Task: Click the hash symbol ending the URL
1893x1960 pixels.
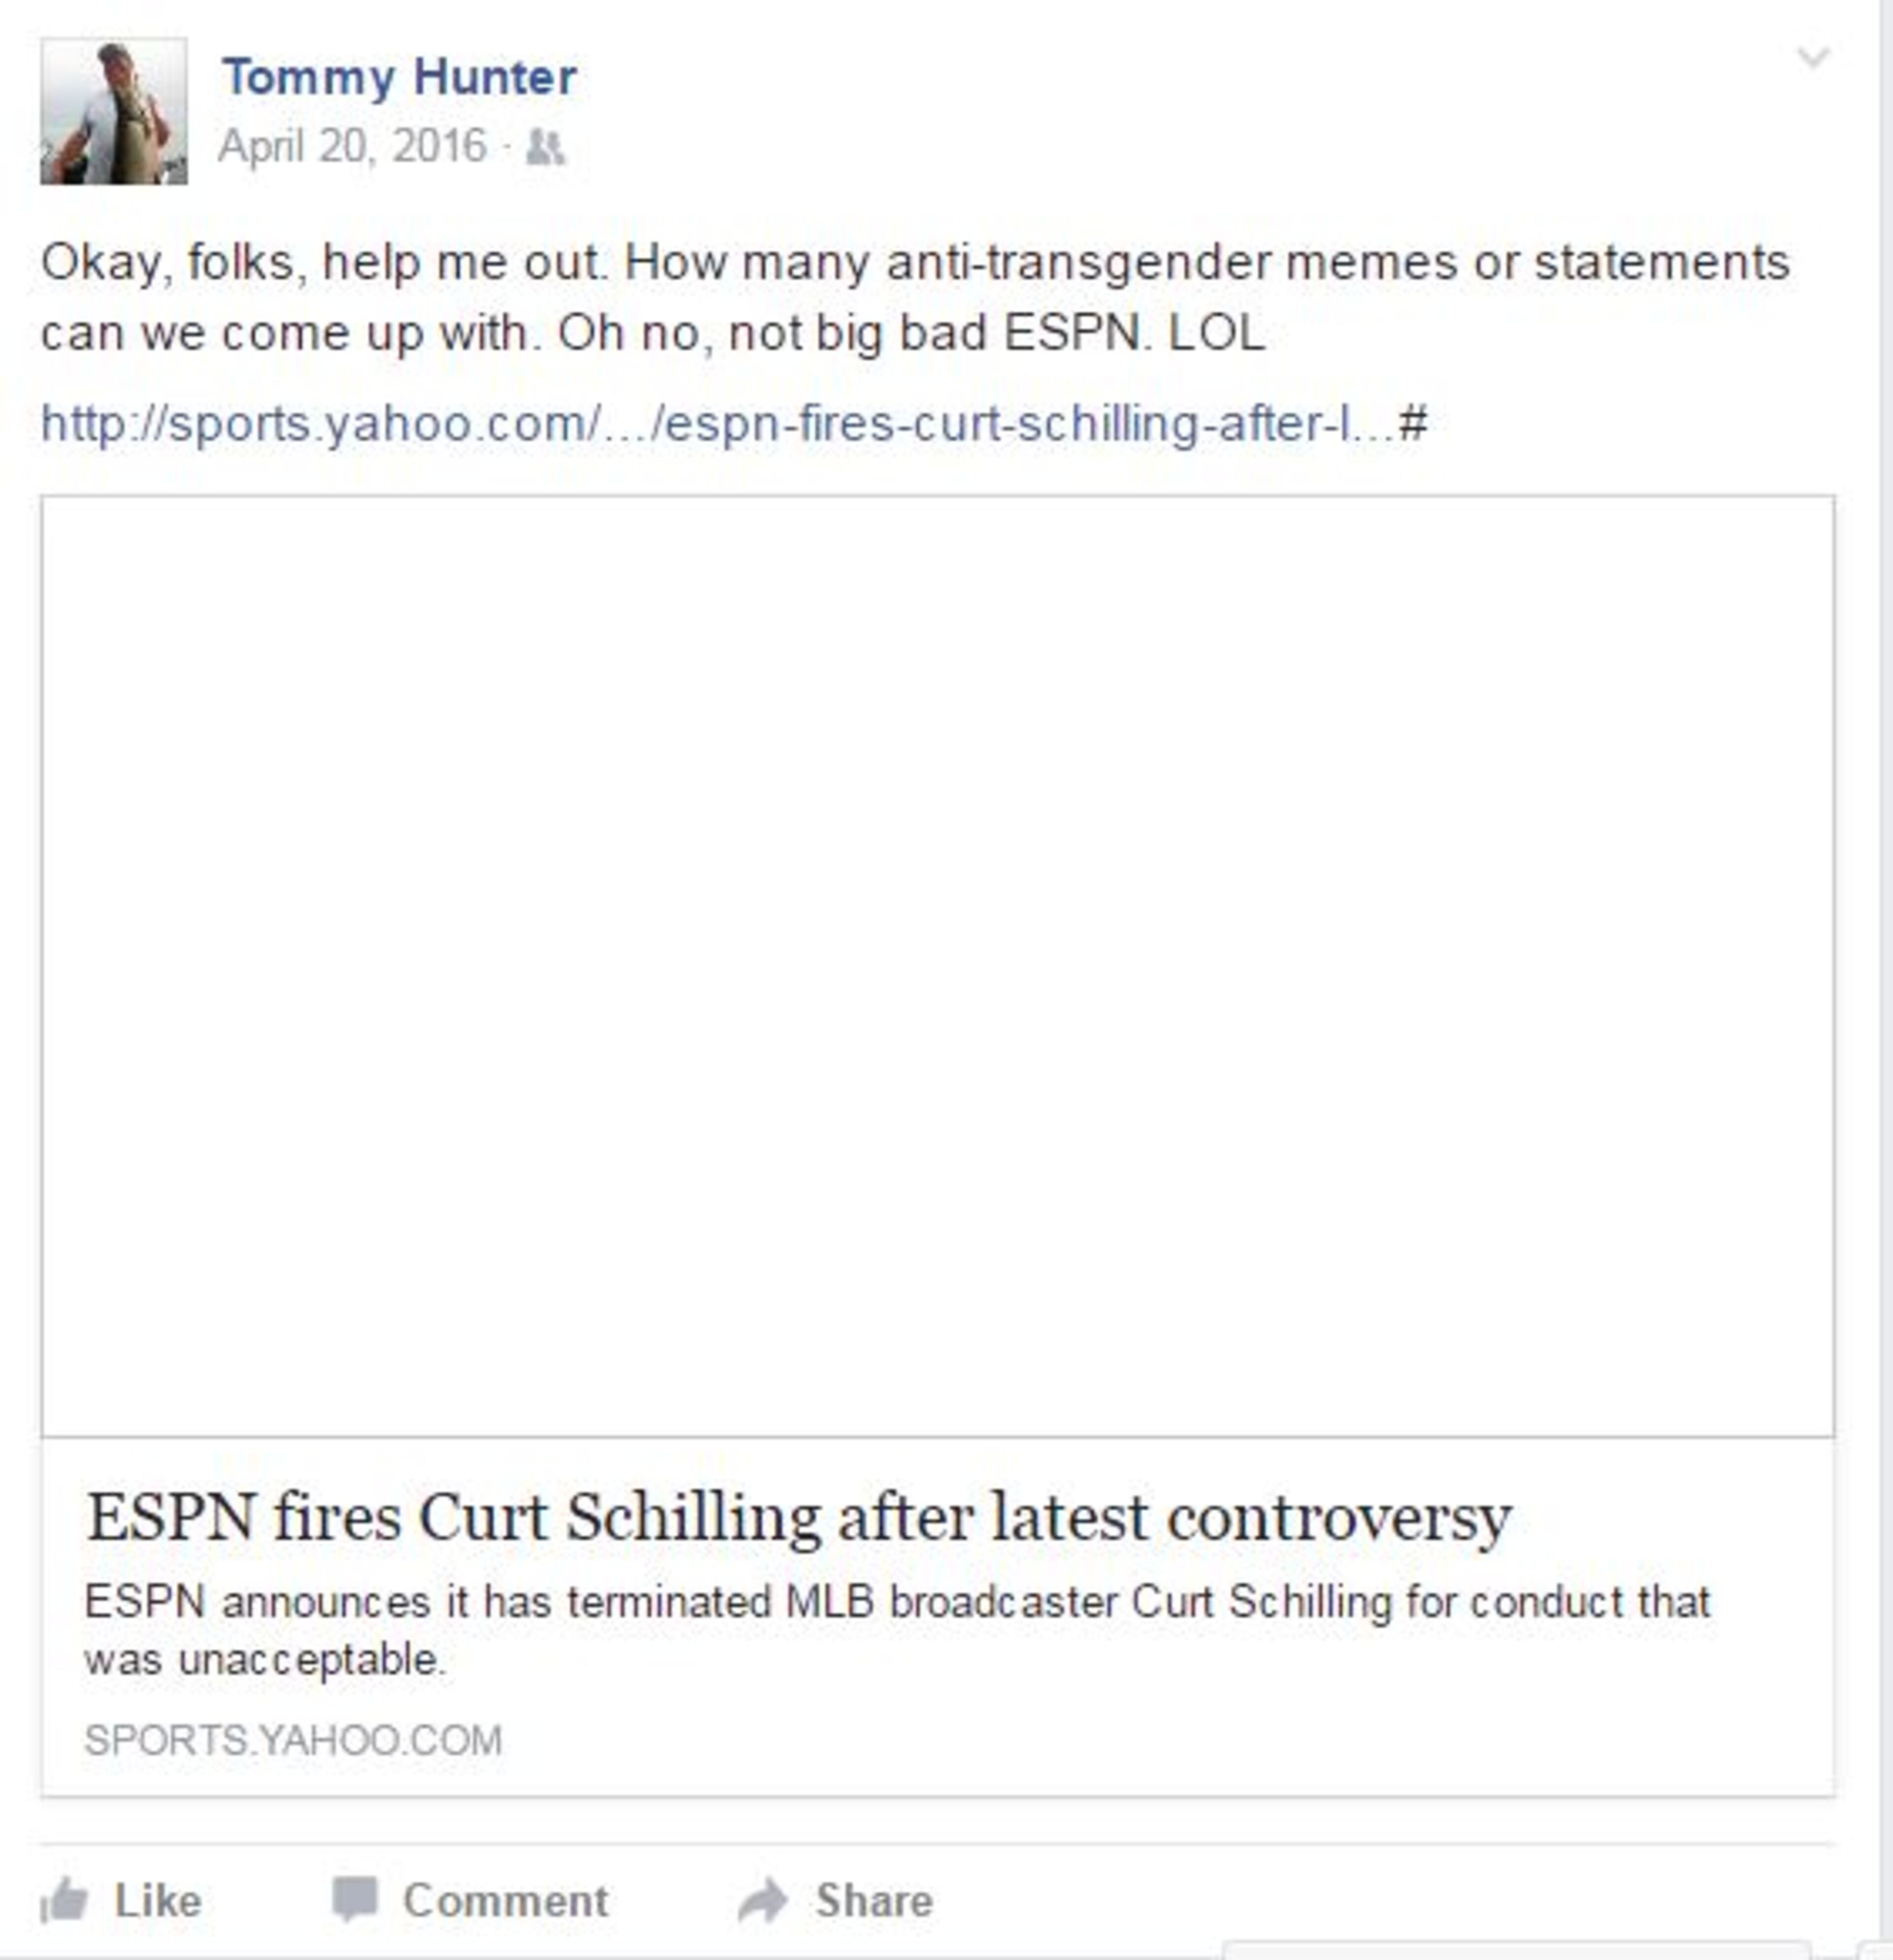Action: tap(1412, 423)
